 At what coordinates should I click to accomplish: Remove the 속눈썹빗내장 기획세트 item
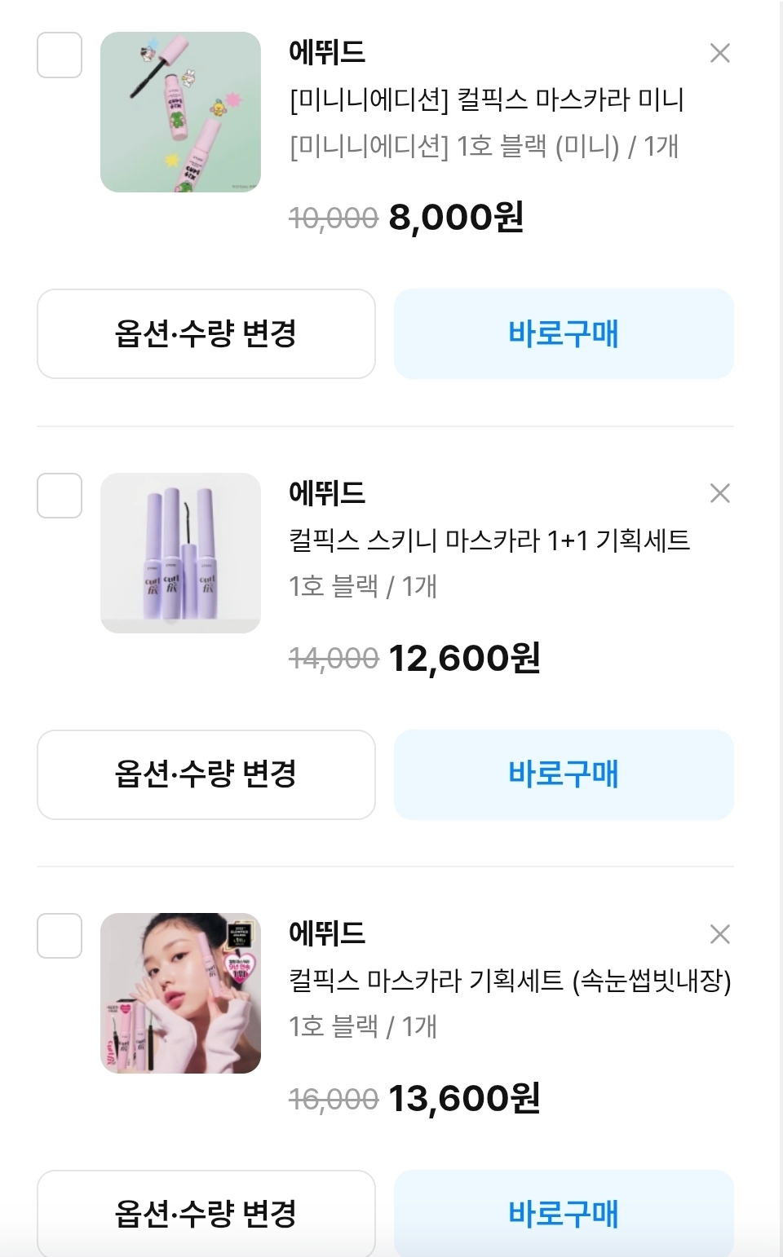coord(719,934)
